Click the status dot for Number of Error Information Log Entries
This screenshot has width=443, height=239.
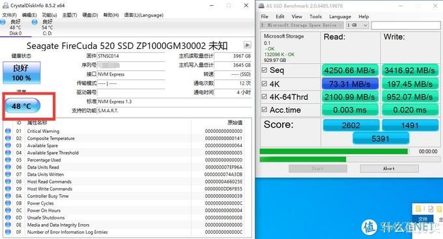tap(8, 232)
